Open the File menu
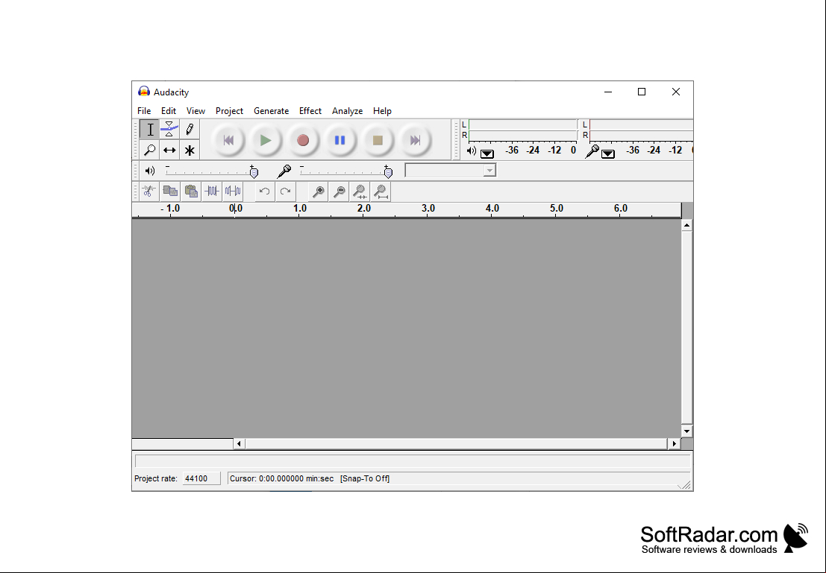Viewport: 826px width, 573px height. pos(144,111)
